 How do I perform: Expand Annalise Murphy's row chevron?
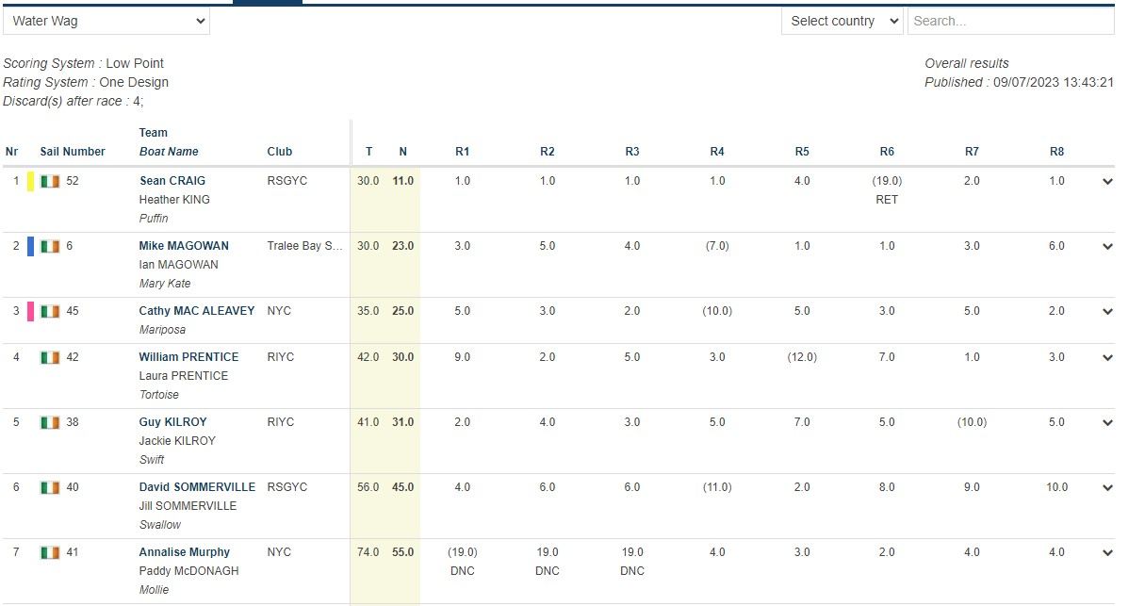(x=1107, y=553)
